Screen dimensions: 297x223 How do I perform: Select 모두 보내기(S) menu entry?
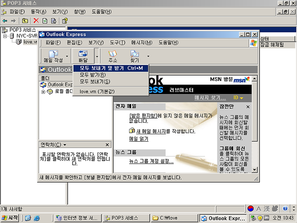click(x=111, y=81)
